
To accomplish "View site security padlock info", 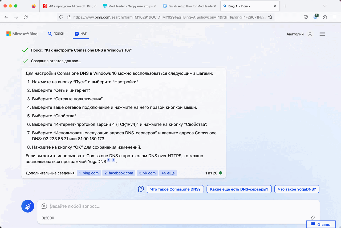I will pyautogui.click(x=68, y=17).
